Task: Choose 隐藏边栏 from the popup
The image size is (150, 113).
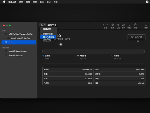Action: point(47,29)
